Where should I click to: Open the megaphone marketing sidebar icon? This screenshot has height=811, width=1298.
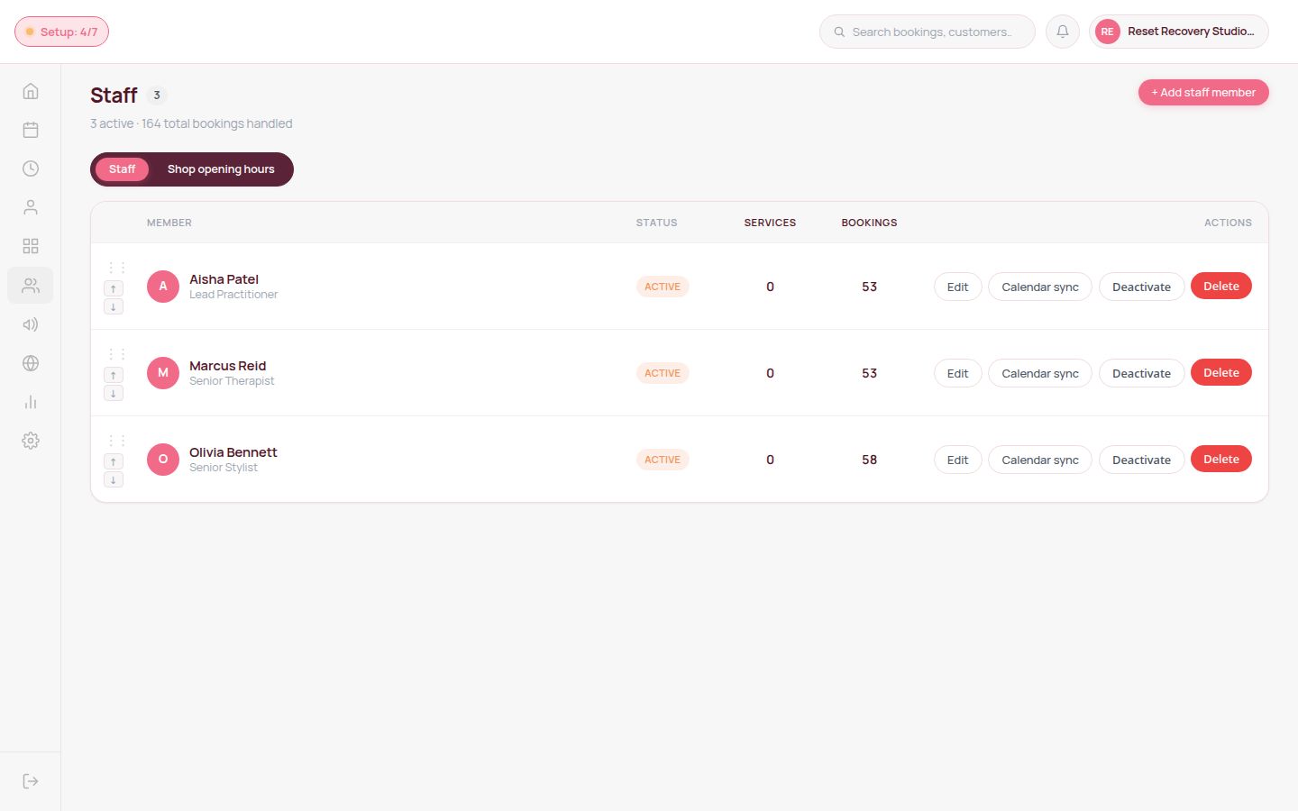pyautogui.click(x=31, y=324)
